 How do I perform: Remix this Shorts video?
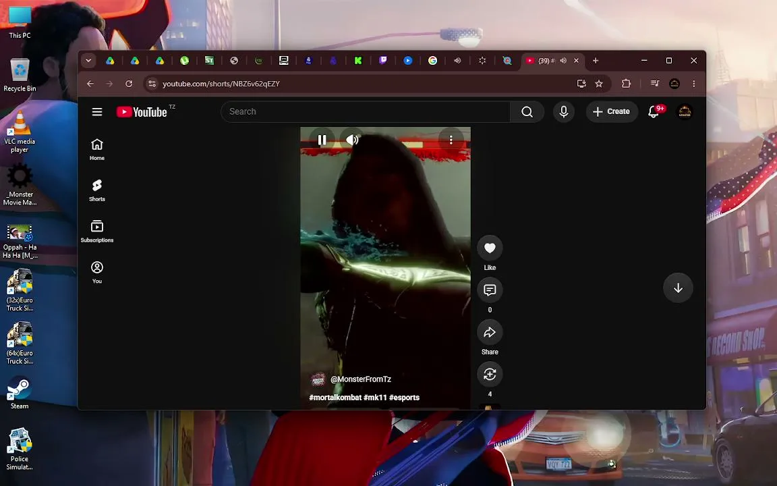click(490, 375)
